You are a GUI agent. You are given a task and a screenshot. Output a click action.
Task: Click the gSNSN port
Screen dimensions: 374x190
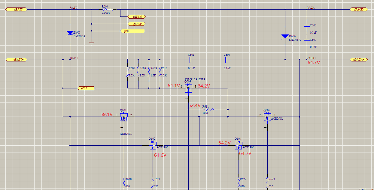pos(137,16)
